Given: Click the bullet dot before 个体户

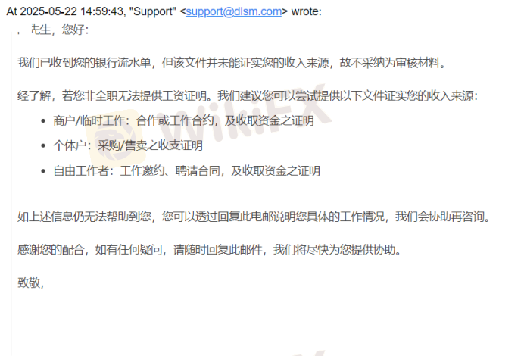Looking at the screenshot, I should pos(43,145).
